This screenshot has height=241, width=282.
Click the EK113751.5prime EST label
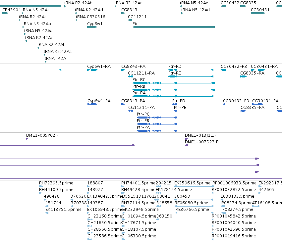point(63,210)
